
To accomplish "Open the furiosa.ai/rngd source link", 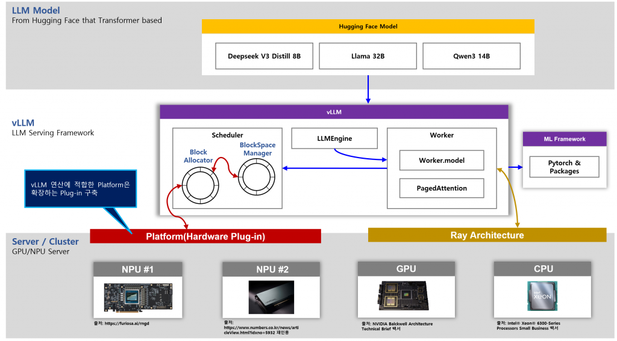I will (x=122, y=324).
